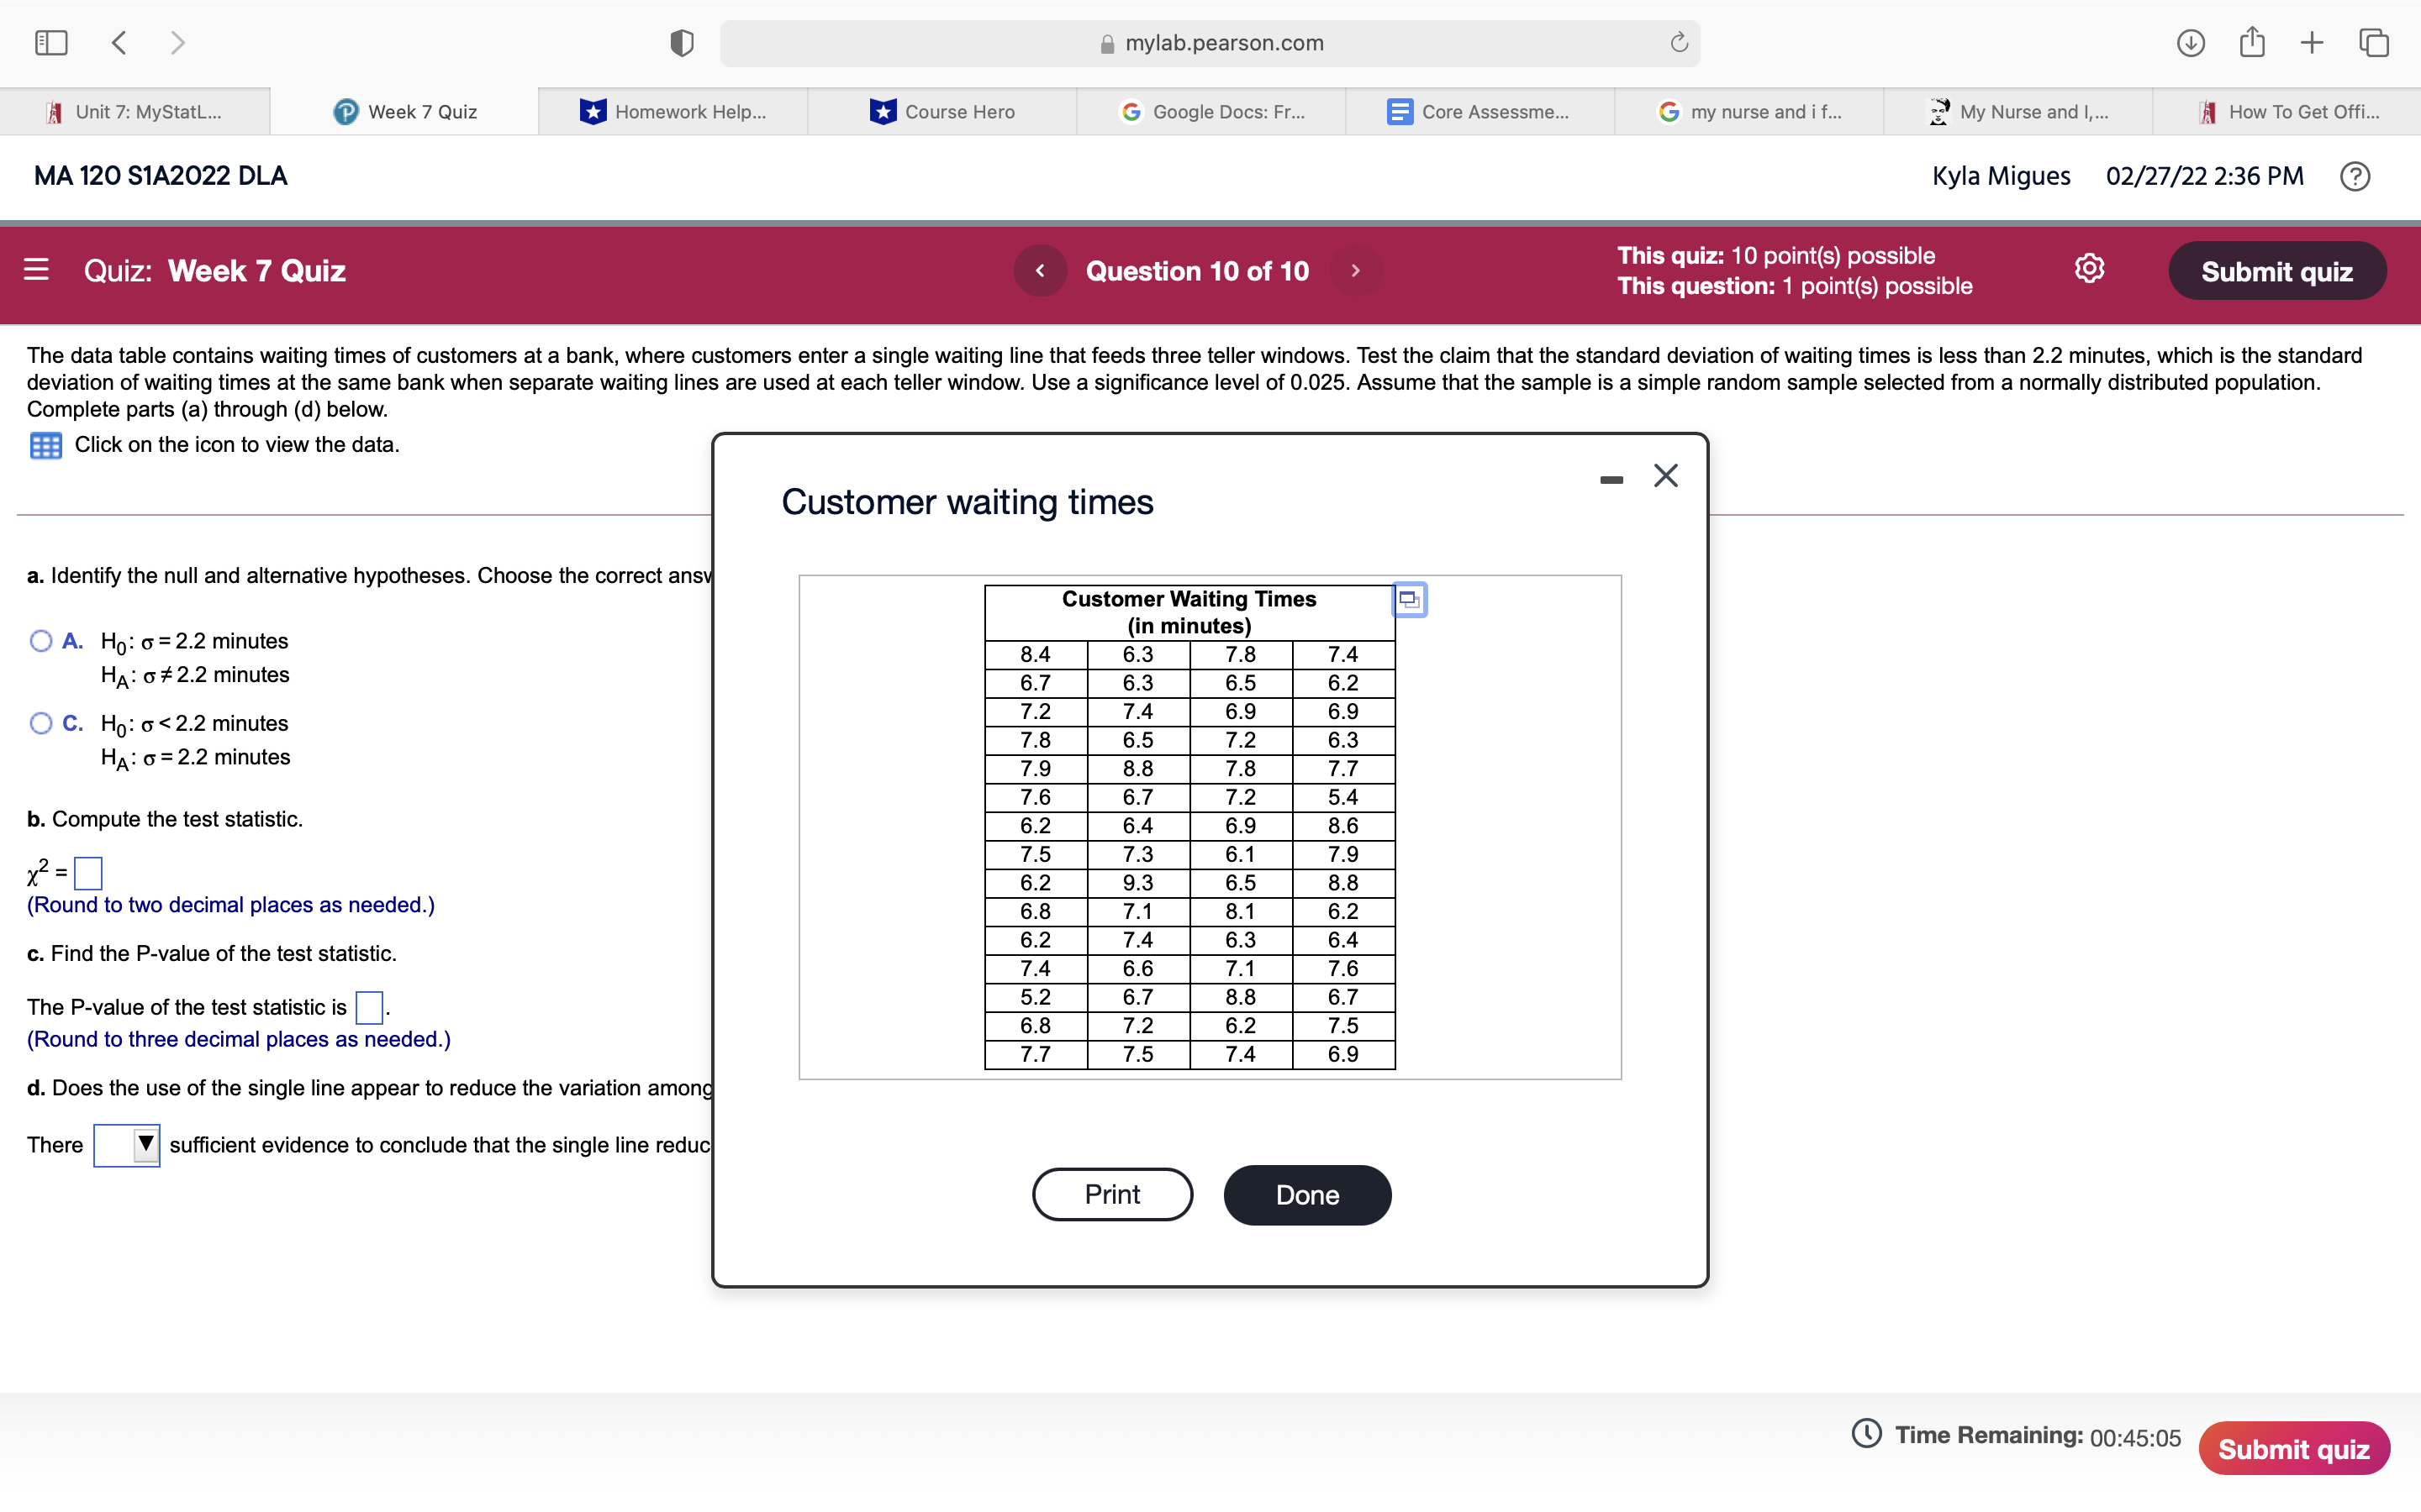Click the P-value answer input box
This screenshot has width=2421, height=1512.
(368, 1007)
